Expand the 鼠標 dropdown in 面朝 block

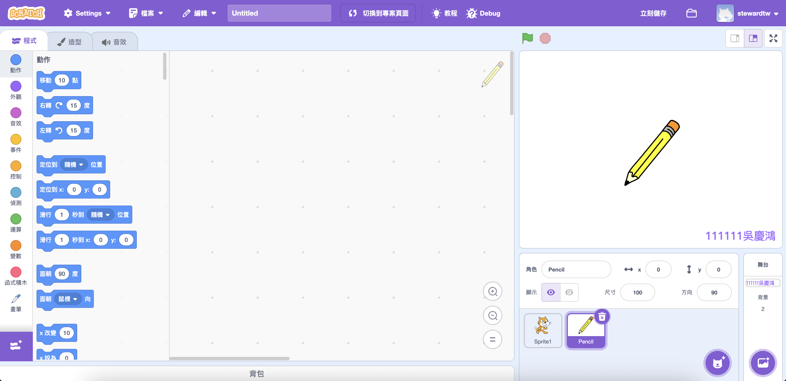68,299
